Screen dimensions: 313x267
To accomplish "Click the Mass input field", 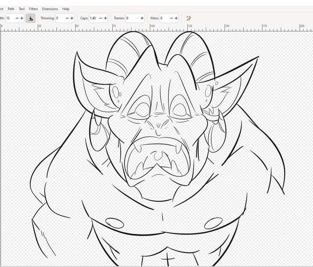I will pos(164,18).
